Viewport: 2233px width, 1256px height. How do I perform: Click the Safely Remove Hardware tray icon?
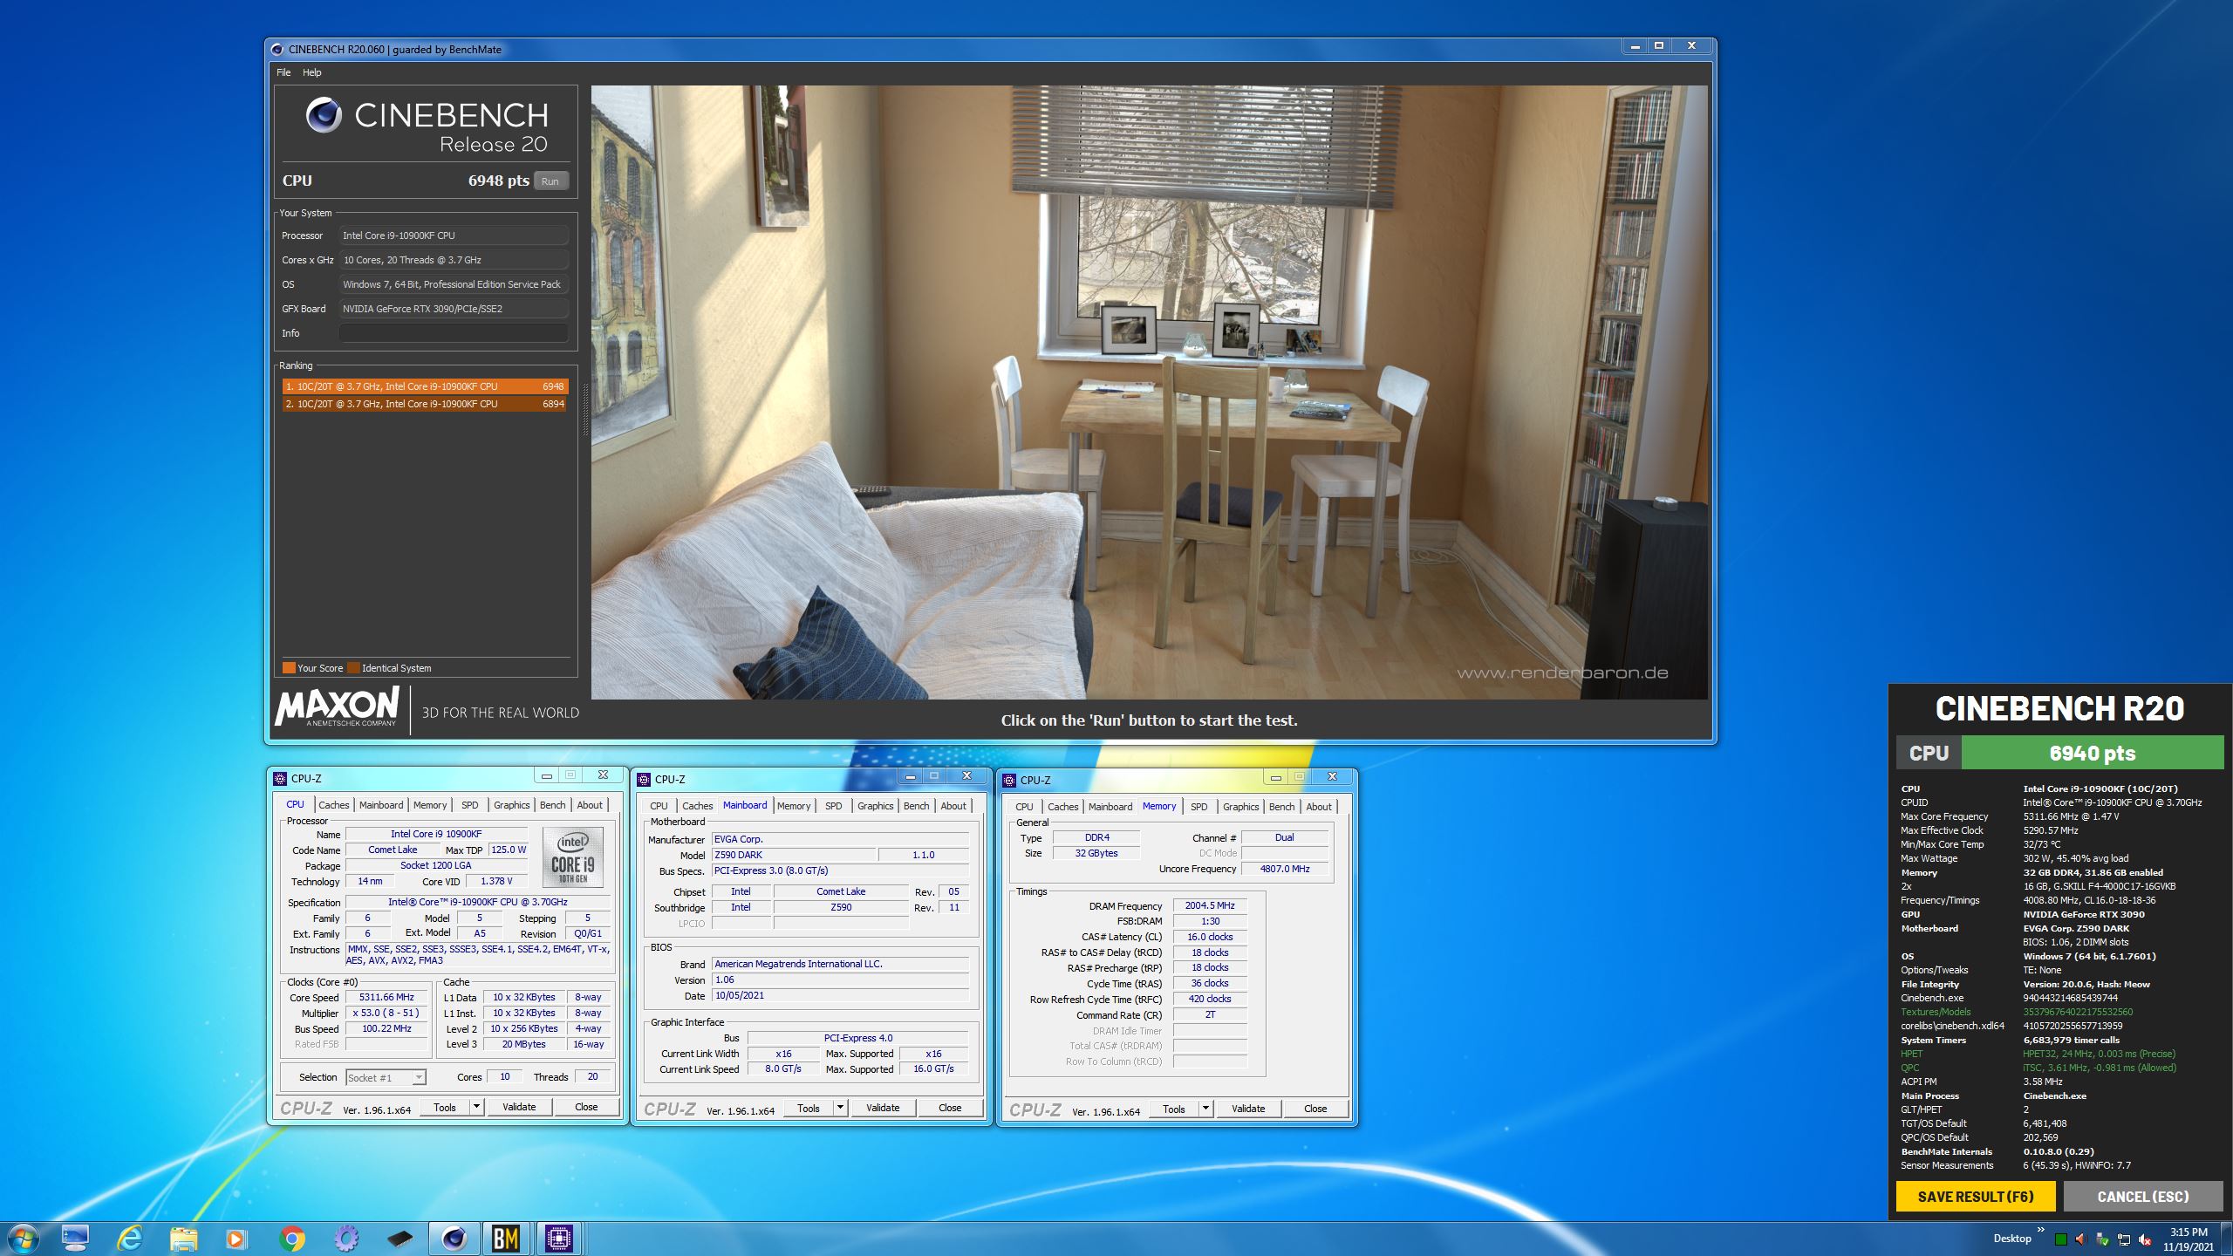click(2102, 1239)
